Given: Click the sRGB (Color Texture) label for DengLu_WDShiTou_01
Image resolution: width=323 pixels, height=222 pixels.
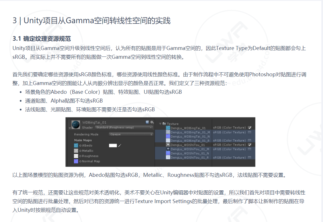Looking at the screenshot, I should click(x=229, y=145).
